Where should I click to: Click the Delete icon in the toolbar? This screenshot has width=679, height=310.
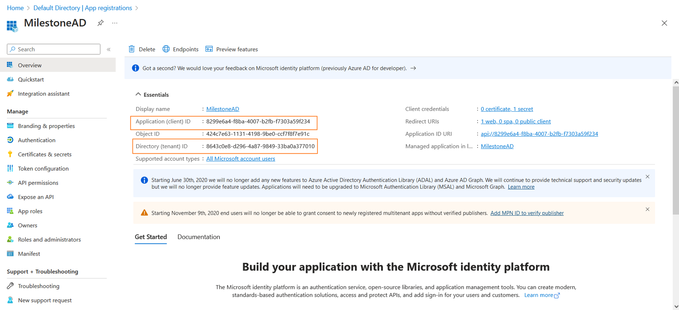tap(142, 49)
